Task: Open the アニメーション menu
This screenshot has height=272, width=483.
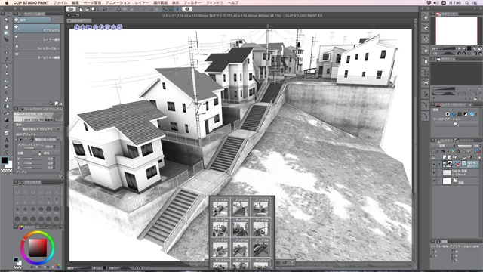Action: (118, 2)
